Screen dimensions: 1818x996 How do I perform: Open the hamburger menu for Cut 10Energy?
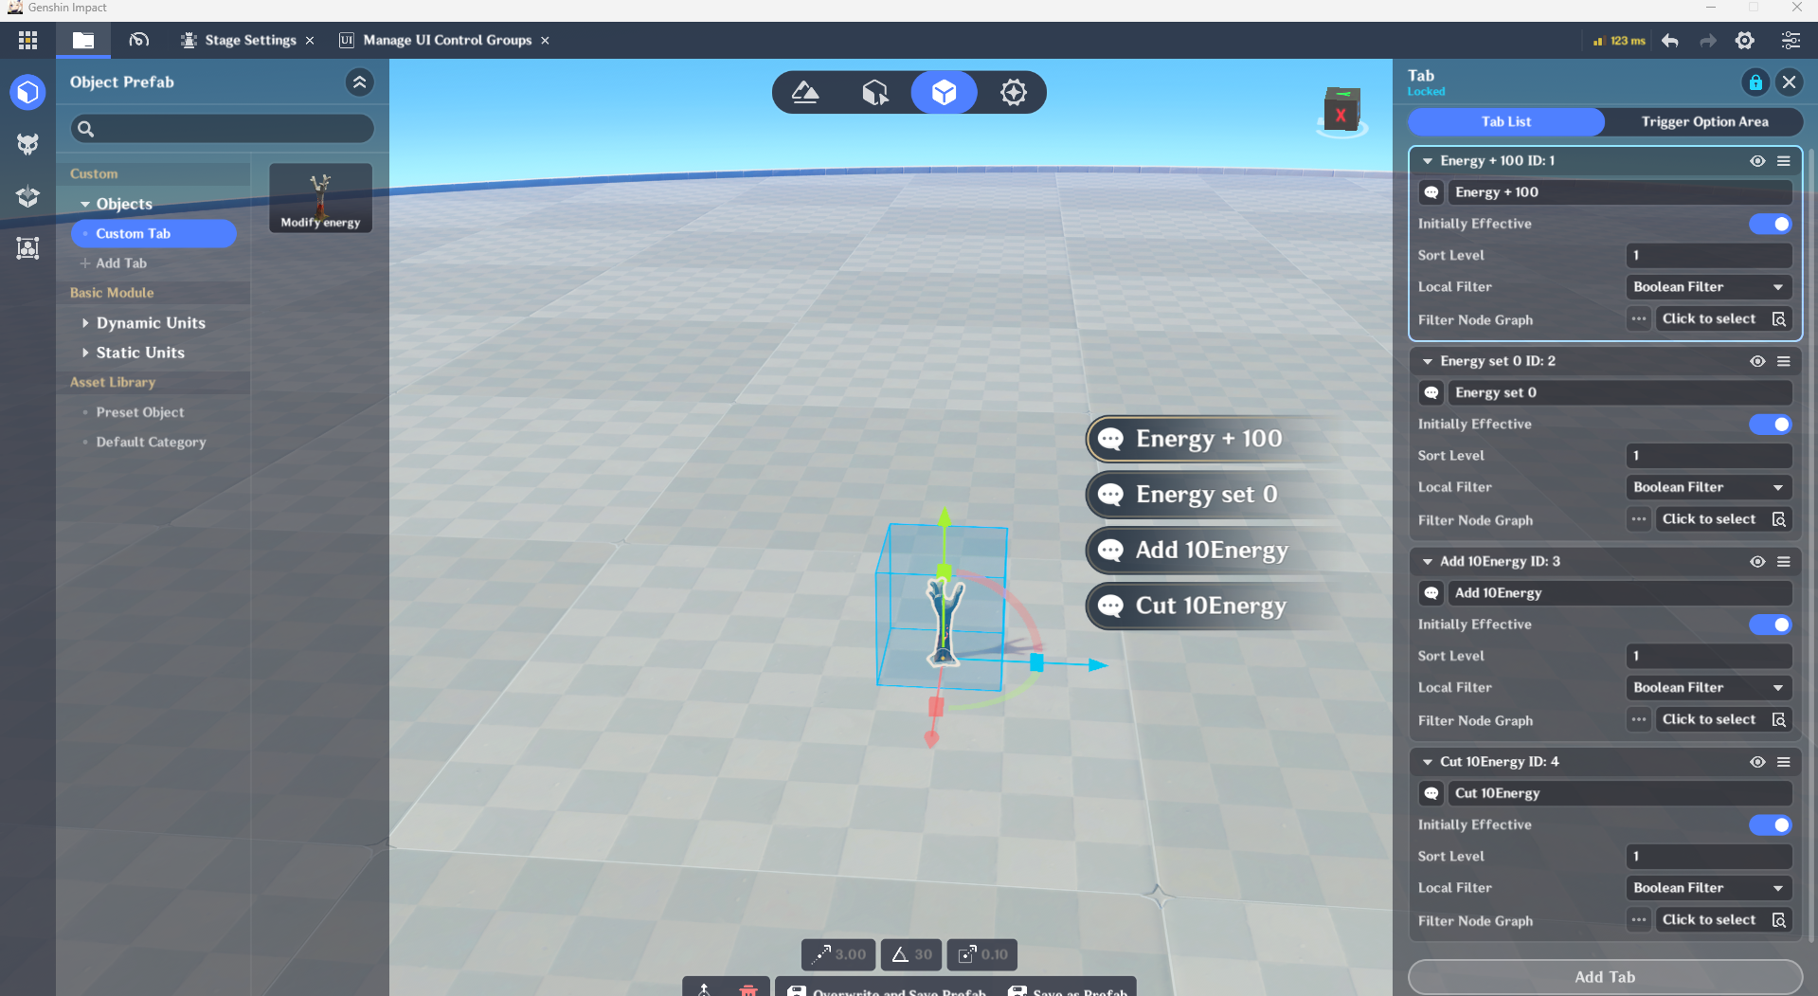click(x=1784, y=762)
